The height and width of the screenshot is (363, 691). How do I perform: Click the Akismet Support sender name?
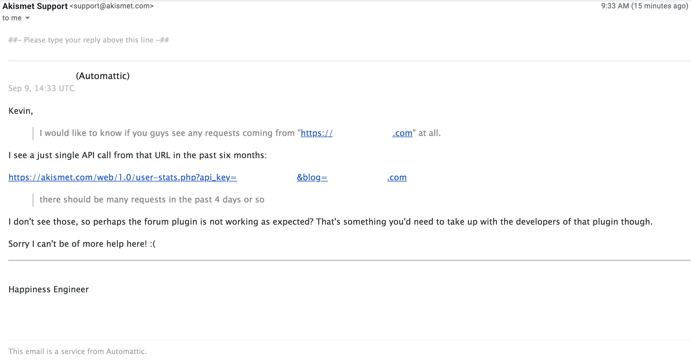[35, 6]
